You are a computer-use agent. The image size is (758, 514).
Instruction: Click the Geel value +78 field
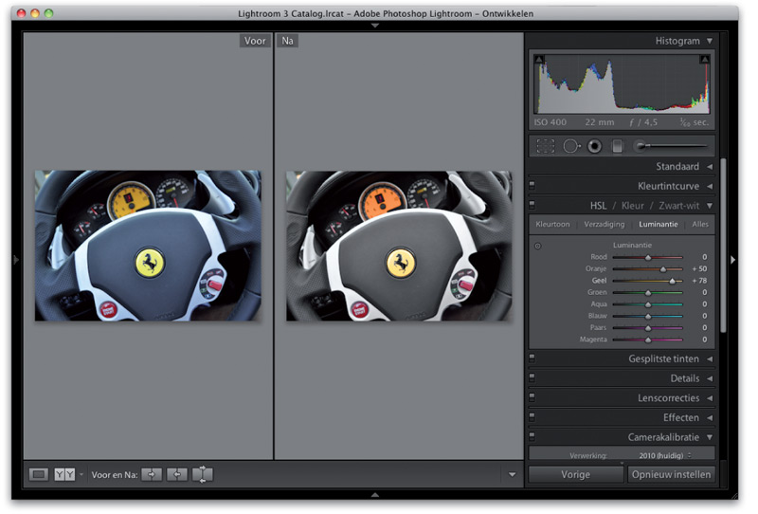(699, 281)
